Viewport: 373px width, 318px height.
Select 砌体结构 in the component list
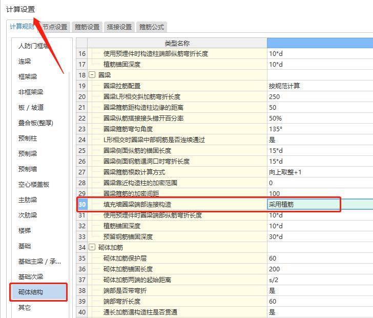(x=38, y=292)
